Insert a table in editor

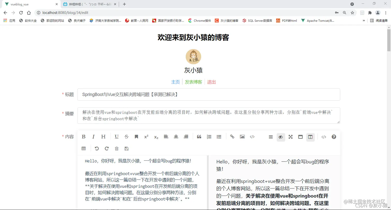point(84,149)
